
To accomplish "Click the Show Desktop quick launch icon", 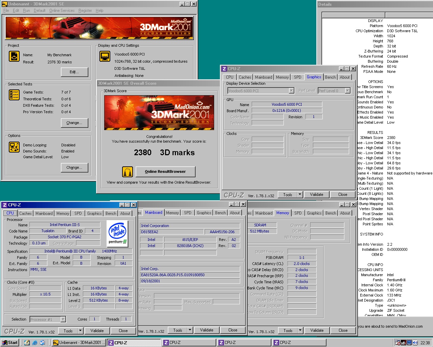I will (x=27, y=343).
